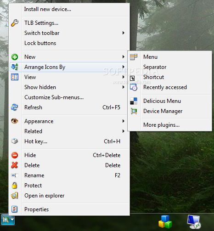Click the Delicious Menu checkered icon
This screenshot has height=231, width=214.
pos(134,101)
